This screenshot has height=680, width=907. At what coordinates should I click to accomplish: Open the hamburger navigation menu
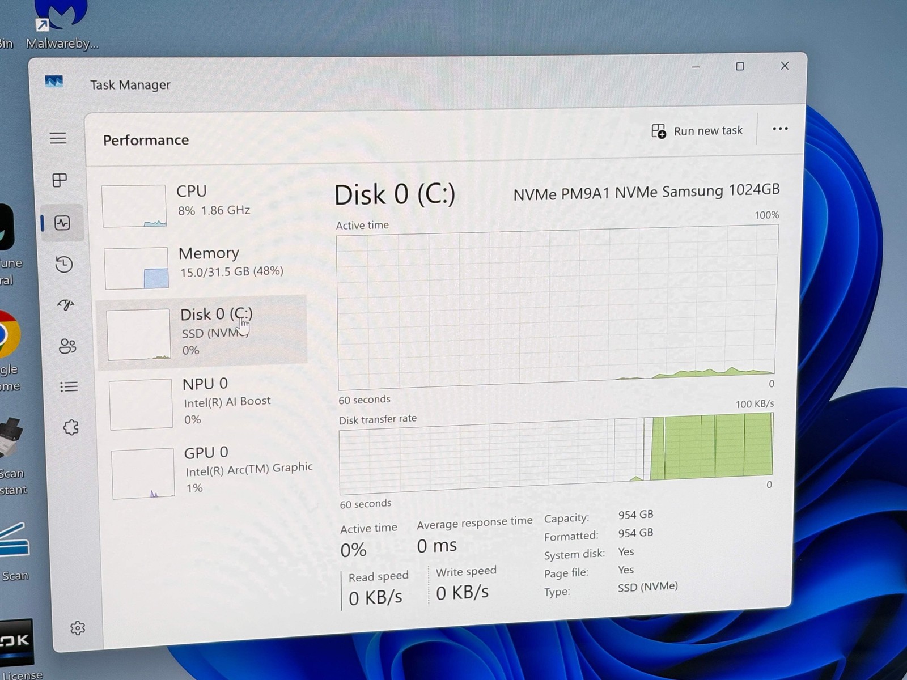pyautogui.click(x=58, y=138)
